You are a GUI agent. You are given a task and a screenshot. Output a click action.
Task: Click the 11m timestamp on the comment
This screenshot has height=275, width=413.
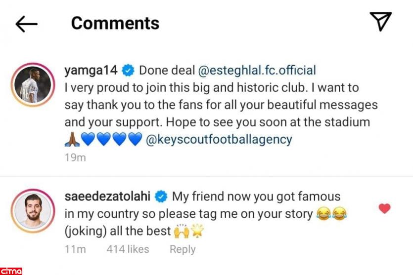(x=75, y=249)
